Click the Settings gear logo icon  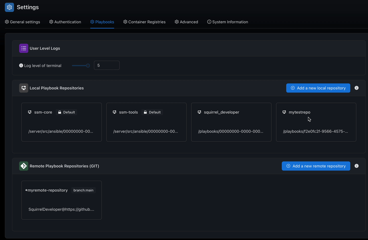9,7
